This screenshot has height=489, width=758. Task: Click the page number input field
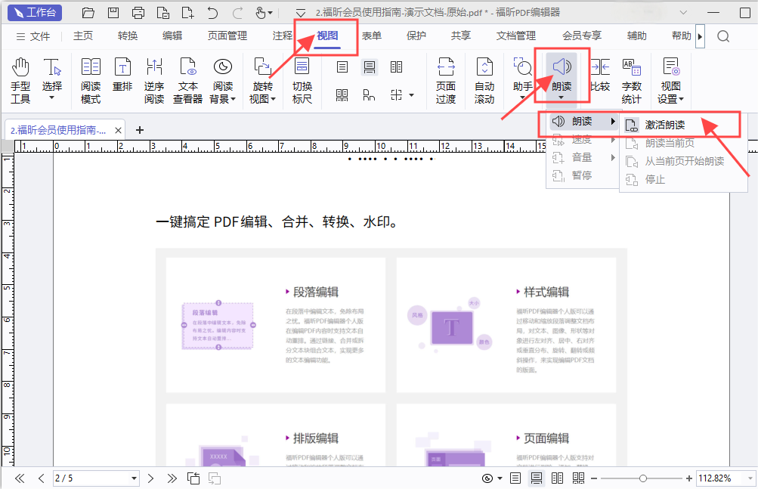tap(91, 478)
